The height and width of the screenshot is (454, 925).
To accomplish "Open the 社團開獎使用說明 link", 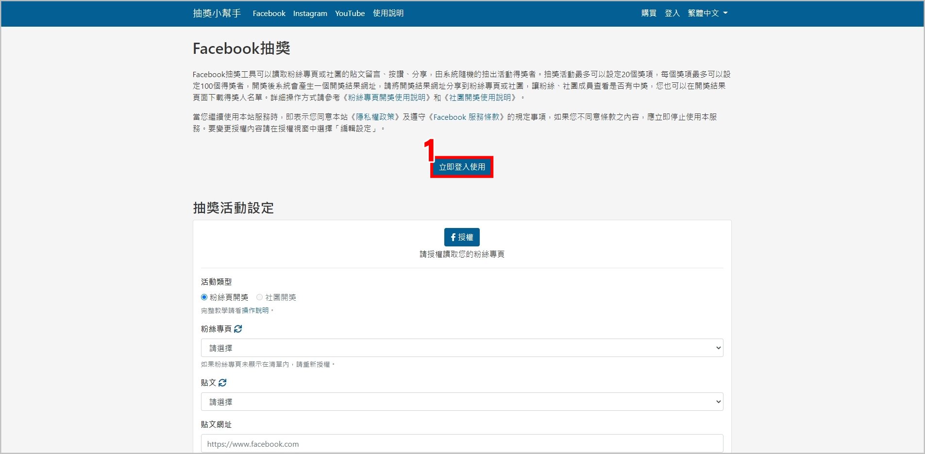I will click(480, 97).
